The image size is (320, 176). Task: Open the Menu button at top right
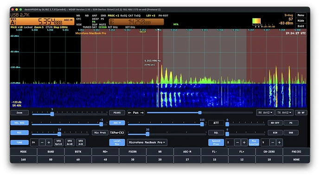pos(301,15)
